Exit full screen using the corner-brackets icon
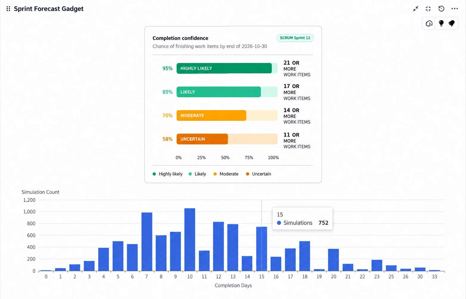The height and width of the screenshot is (299, 466). pos(428,9)
